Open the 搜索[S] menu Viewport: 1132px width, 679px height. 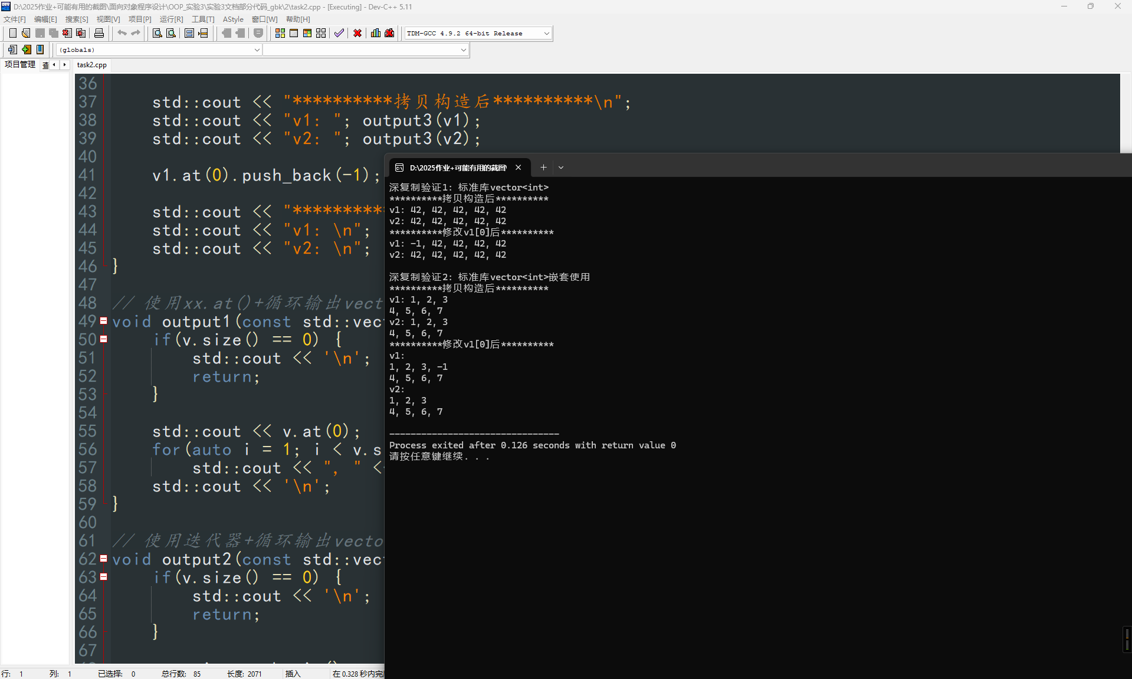pyautogui.click(x=77, y=19)
